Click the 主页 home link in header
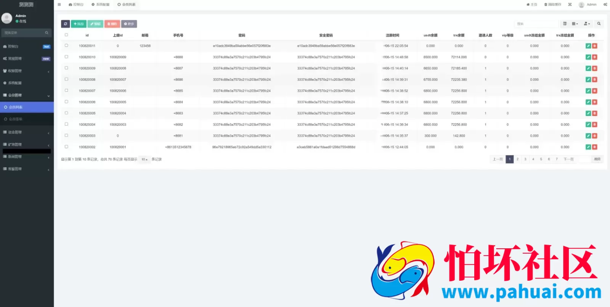This screenshot has width=610, height=307. (x=532, y=5)
